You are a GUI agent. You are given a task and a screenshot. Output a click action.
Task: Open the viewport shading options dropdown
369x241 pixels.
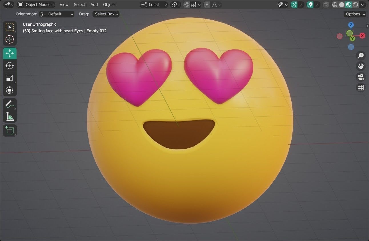[x=363, y=5]
